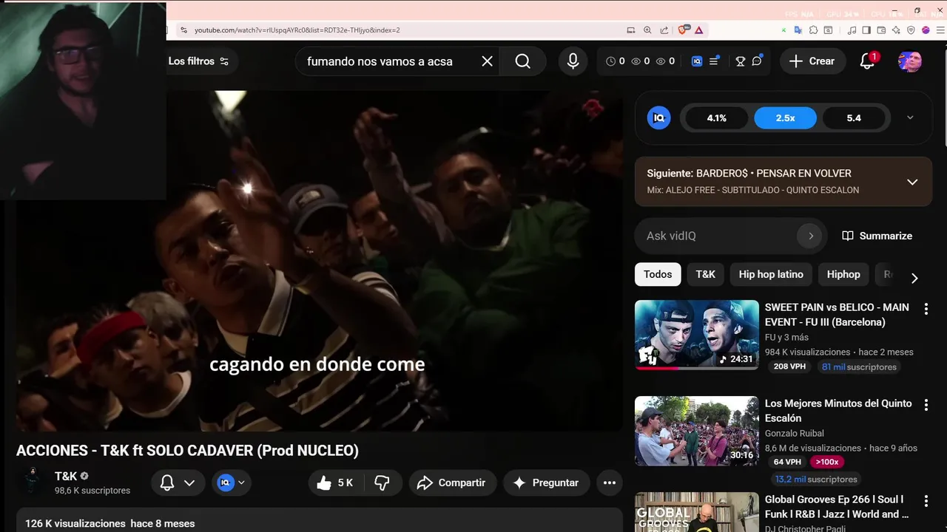Open the T&K channel name link
The image size is (947, 532).
[66, 477]
